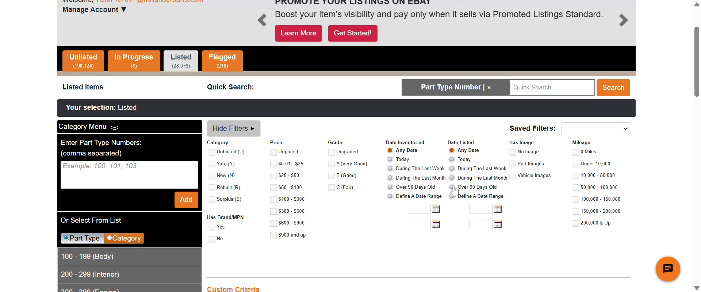
Task: Open Date Inventoried end date calendar
Action: coord(436,224)
